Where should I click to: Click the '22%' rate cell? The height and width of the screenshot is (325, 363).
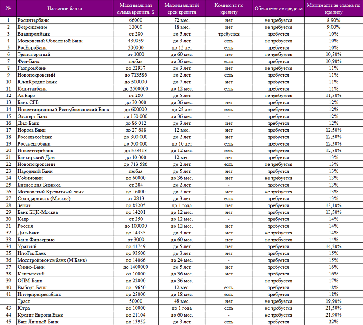coord(333,322)
